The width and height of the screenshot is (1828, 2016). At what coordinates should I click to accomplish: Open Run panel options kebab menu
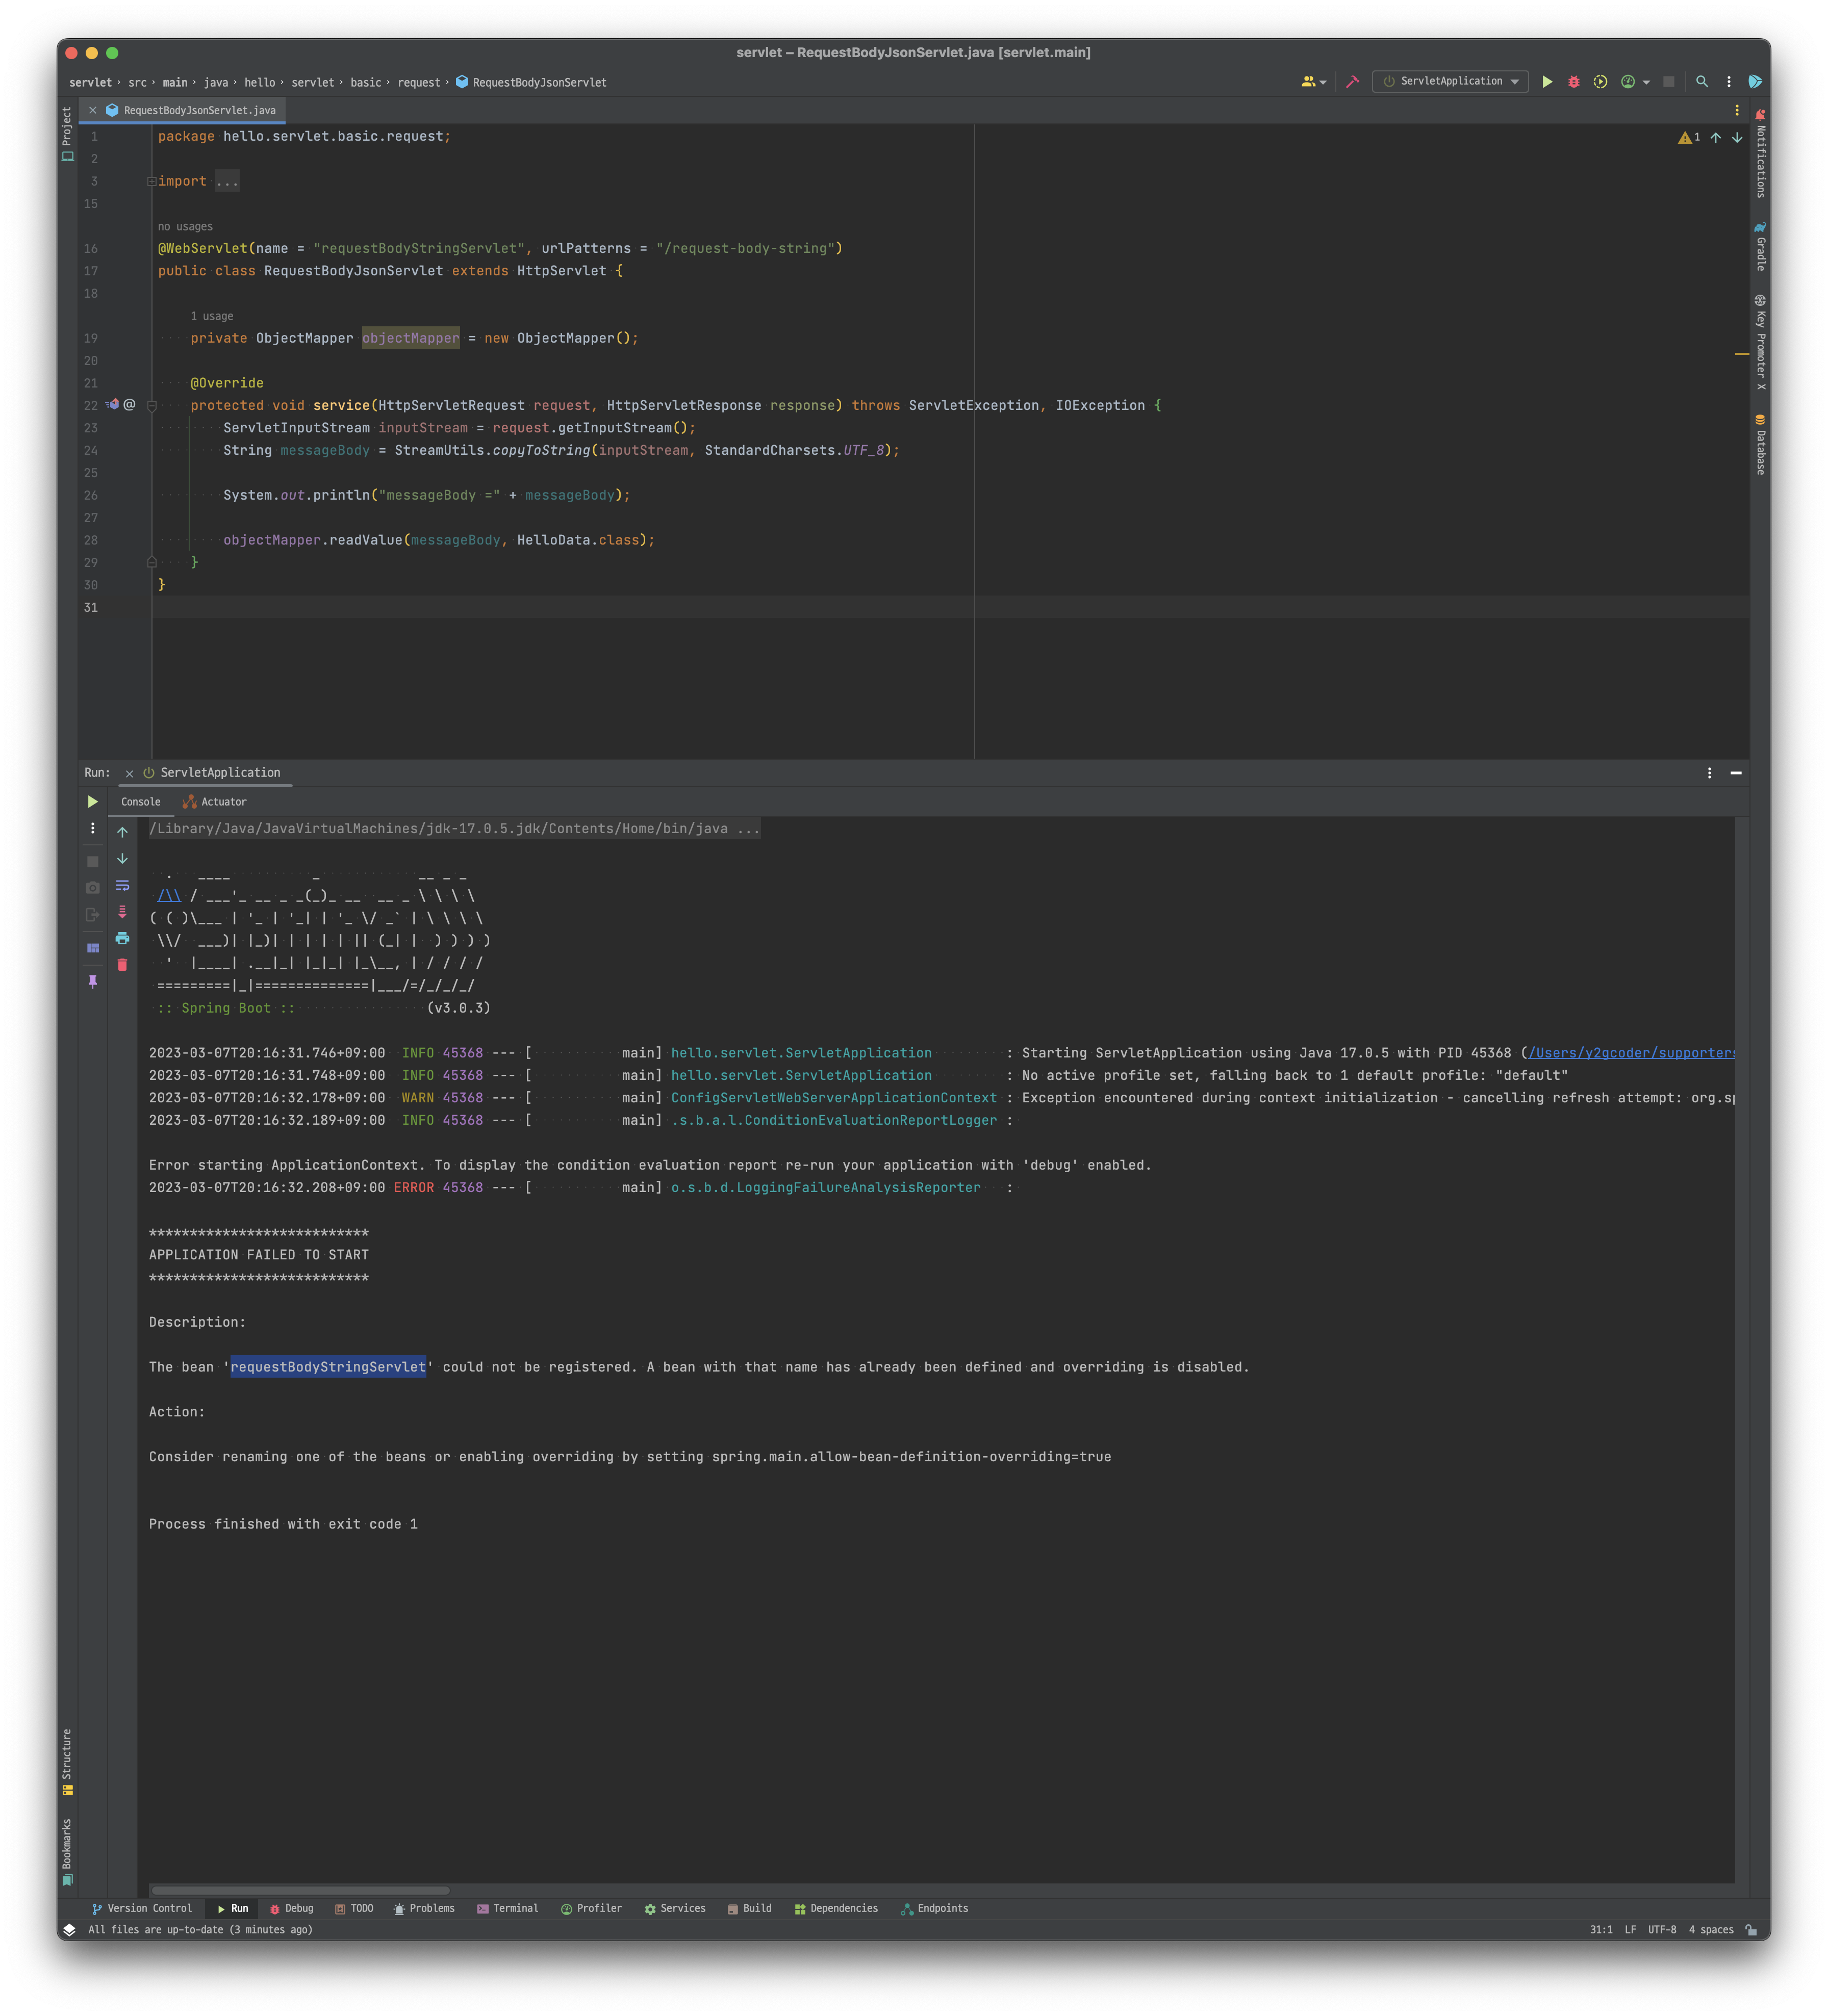1710,773
